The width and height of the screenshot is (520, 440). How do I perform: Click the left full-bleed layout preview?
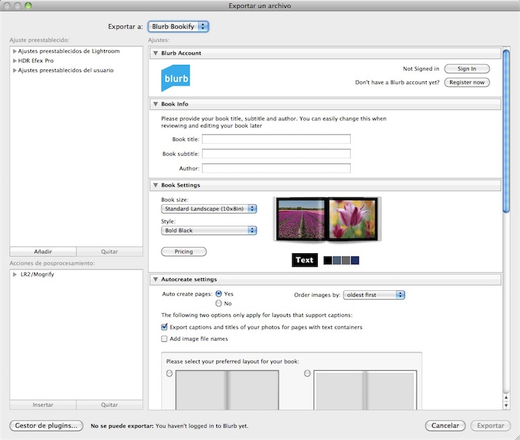(x=227, y=390)
